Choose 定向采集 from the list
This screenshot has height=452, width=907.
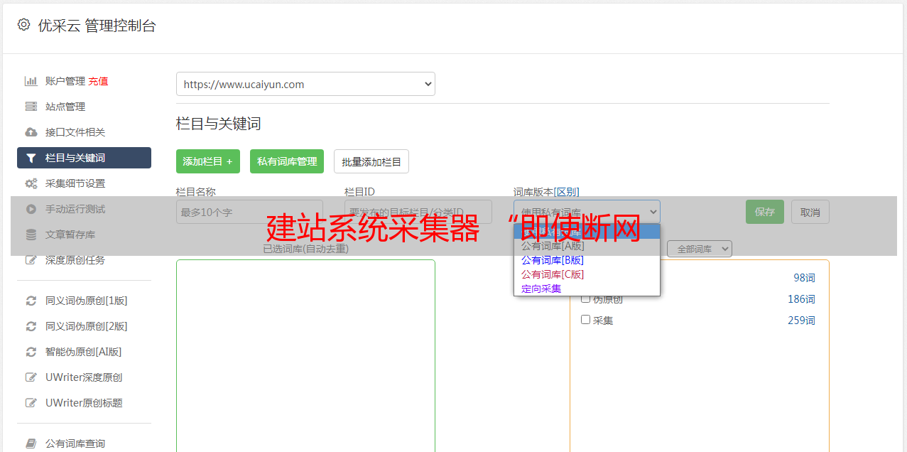pyautogui.click(x=587, y=289)
